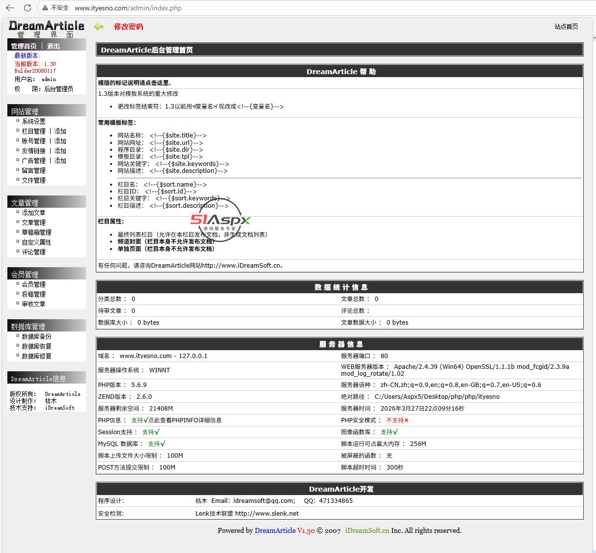Image resolution: width=596 pixels, height=553 pixels.
Task: Click the PHP版本 5.6.9 value
Action: [139, 385]
